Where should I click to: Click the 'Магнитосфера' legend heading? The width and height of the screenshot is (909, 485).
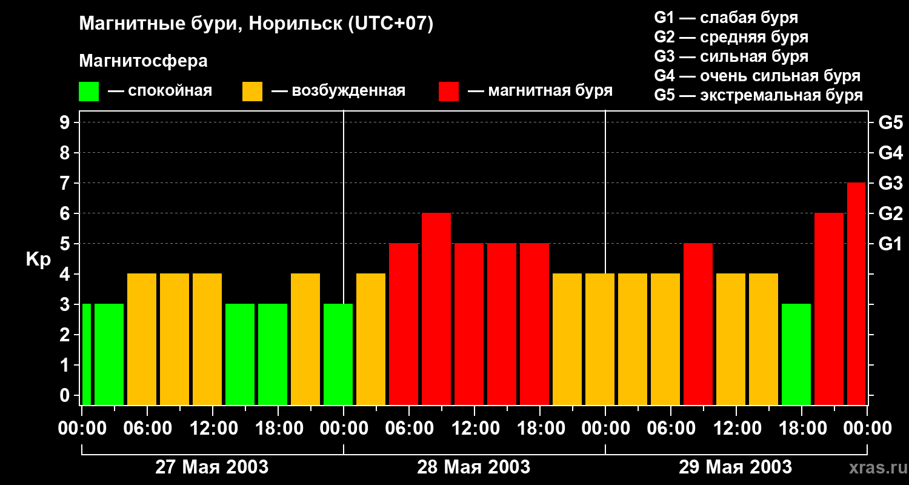point(143,61)
